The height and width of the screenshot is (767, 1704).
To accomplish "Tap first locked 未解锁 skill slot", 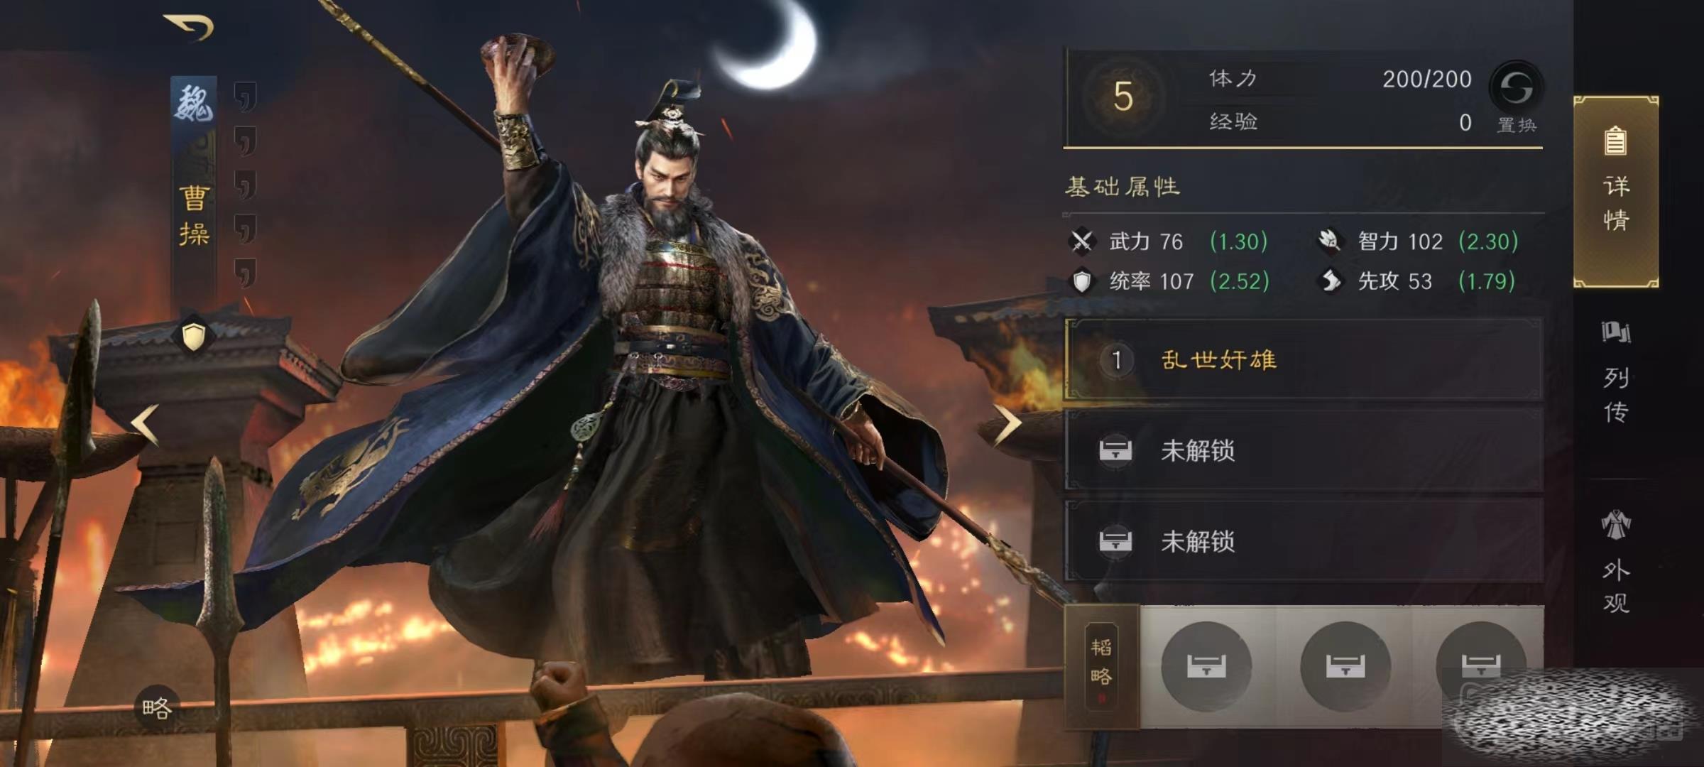I will (x=1304, y=450).
